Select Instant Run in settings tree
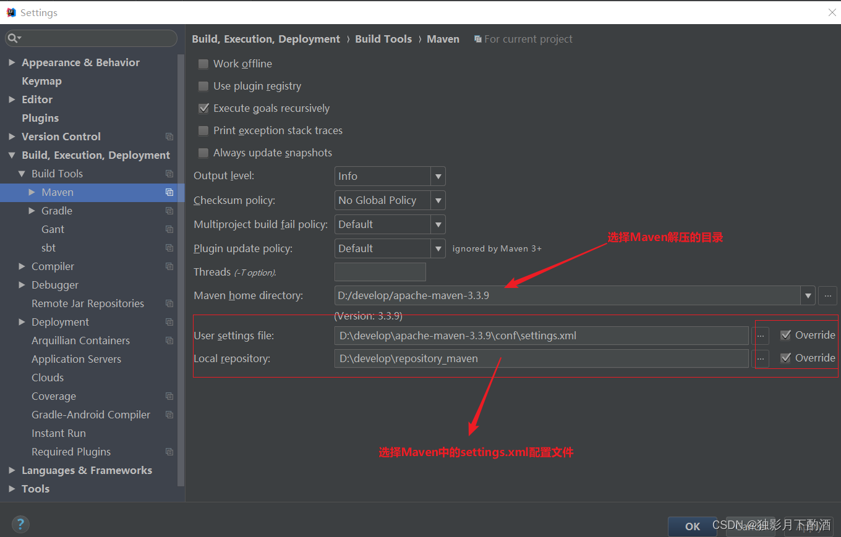 pos(59,433)
